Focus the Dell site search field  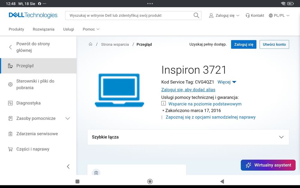(133, 16)
